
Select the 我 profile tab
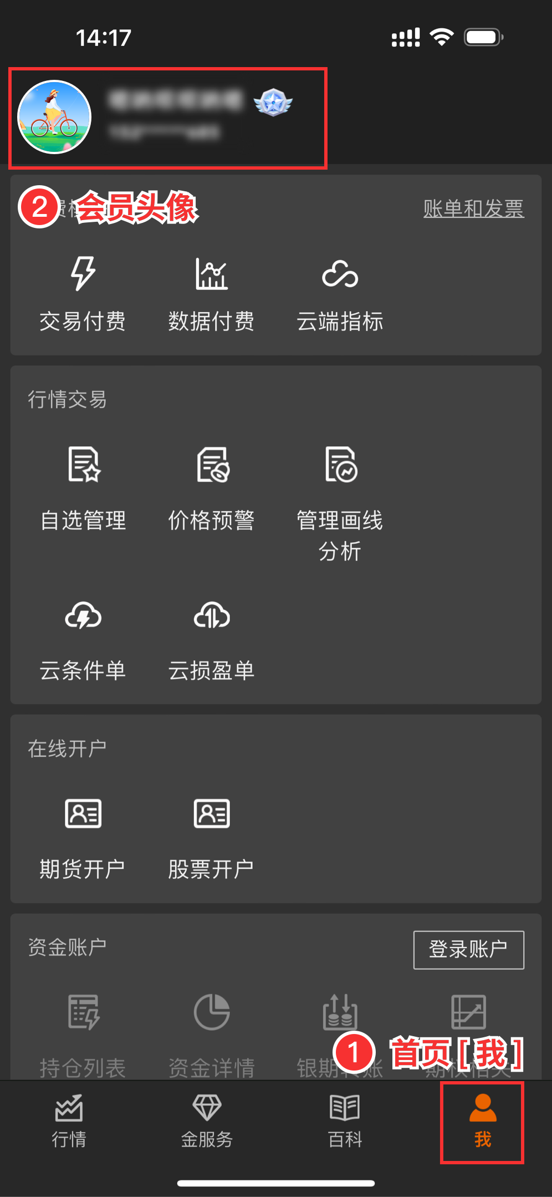[x=482, y=1121]
